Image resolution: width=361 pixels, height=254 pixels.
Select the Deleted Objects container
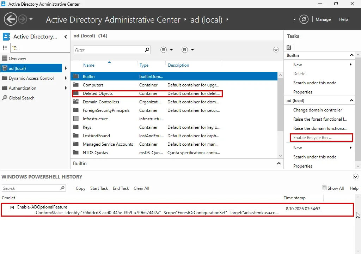pos(147,93)
